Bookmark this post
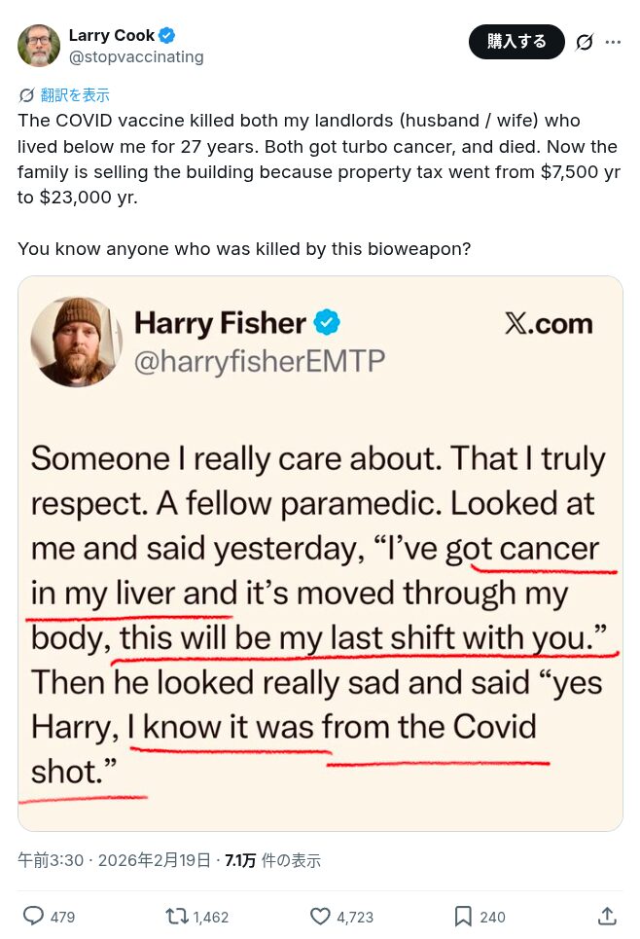640x939 pixels. 463,916
